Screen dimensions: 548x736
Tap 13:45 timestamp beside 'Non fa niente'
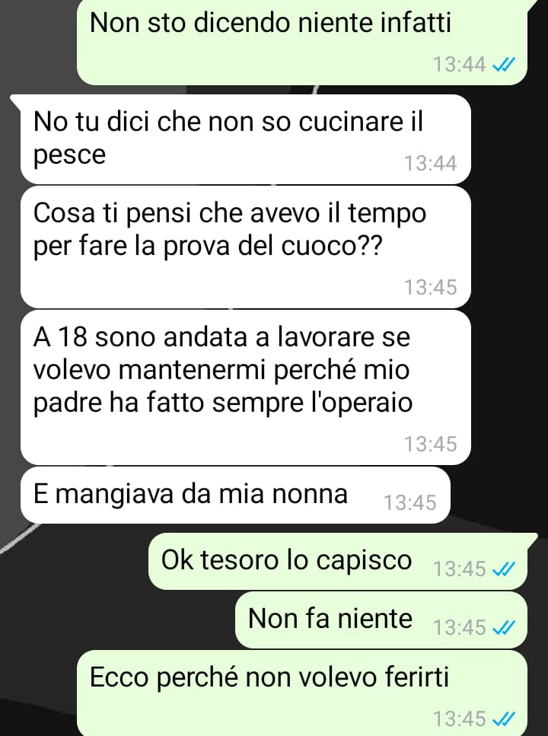click(x=459, y=628)
